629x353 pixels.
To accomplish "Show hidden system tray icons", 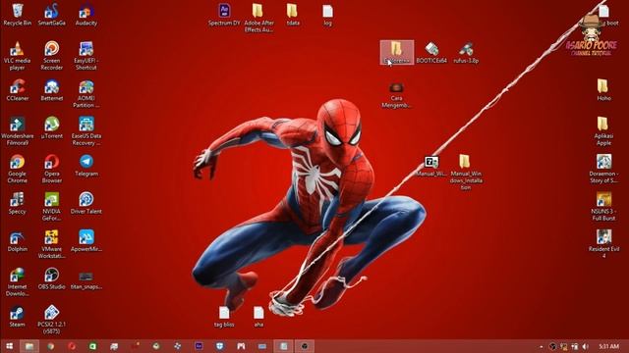I will pyautogui.click(x=542, y=346).
